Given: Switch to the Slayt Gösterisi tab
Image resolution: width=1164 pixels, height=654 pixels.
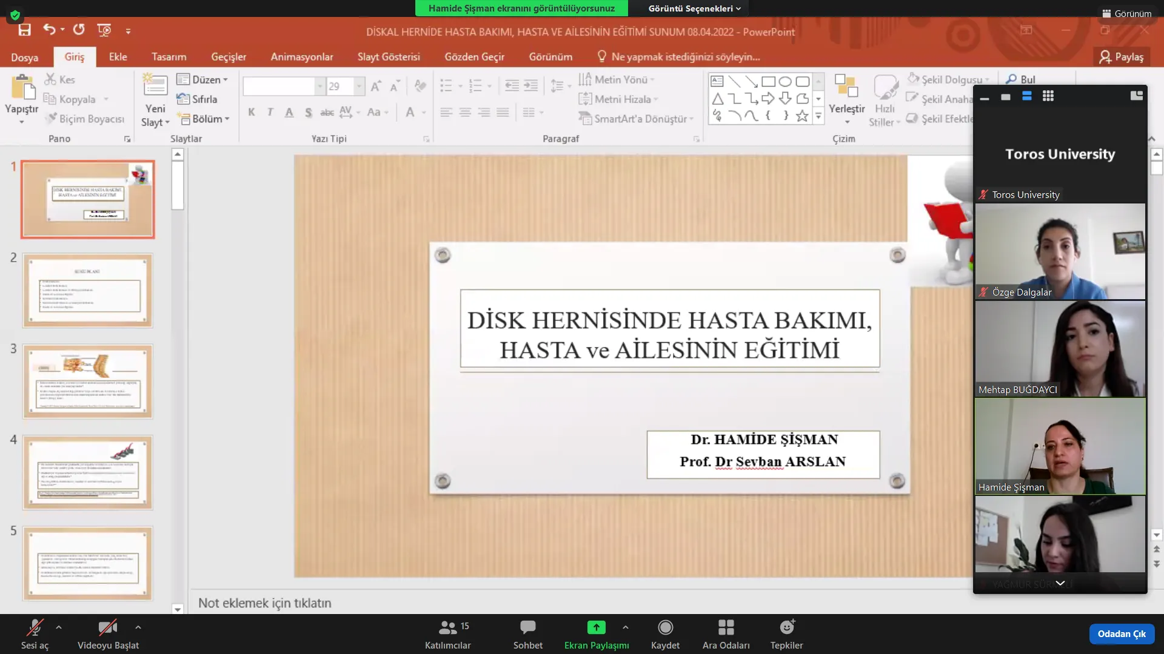Looking at the screenshot, I should tap(389, 56).
